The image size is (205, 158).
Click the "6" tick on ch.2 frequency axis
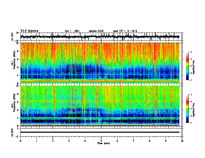pyautogui.click(x=18, y=102)
